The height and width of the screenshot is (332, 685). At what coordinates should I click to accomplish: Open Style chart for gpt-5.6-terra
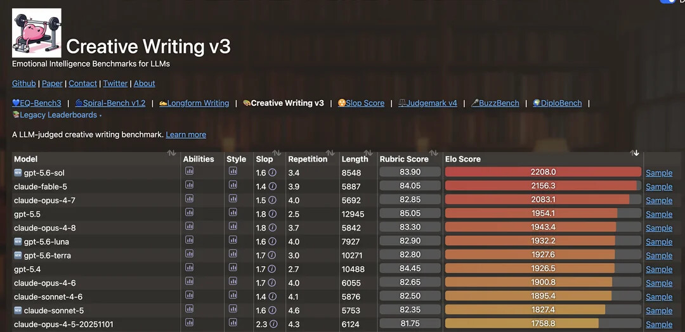(x=233, y=253)
